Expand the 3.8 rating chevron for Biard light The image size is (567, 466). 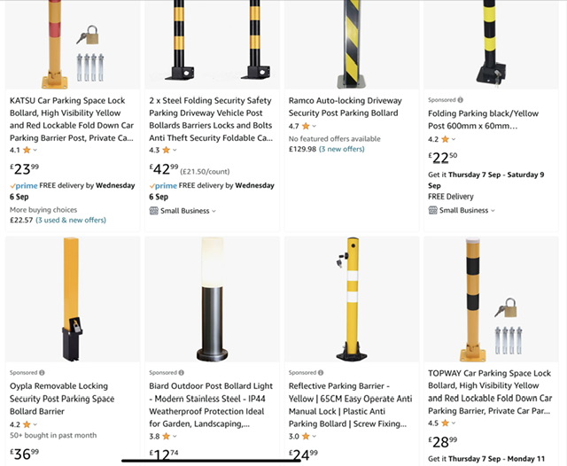tap(175, 436)
